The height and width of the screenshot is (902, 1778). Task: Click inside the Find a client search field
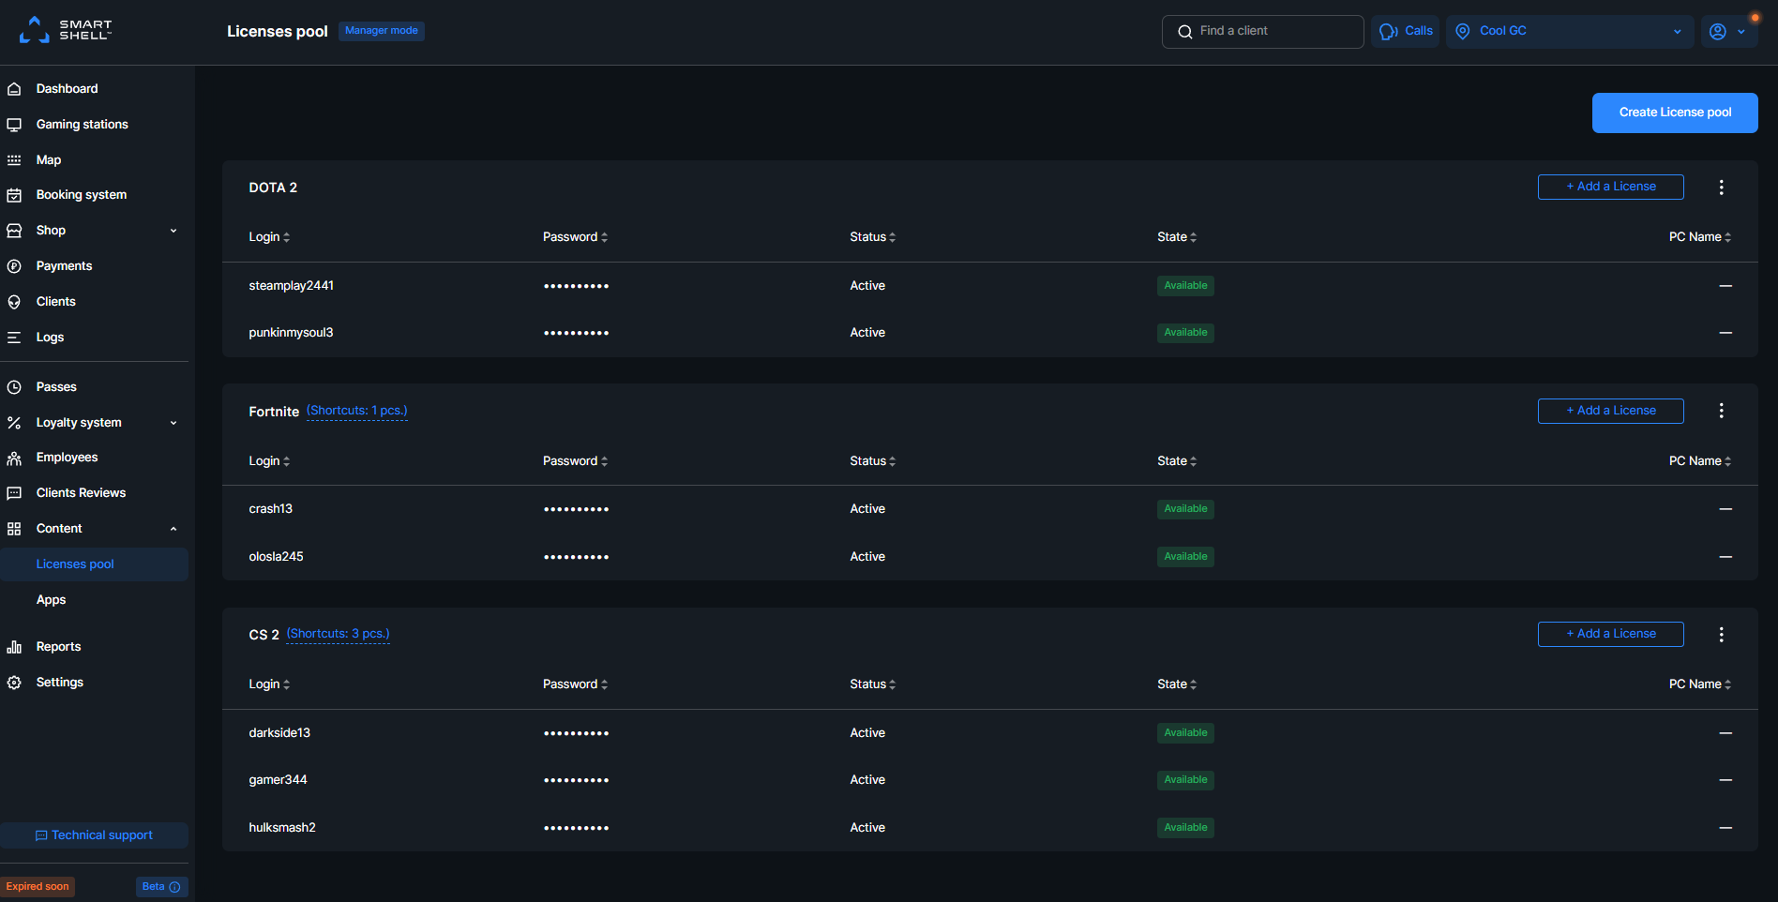1261,31
